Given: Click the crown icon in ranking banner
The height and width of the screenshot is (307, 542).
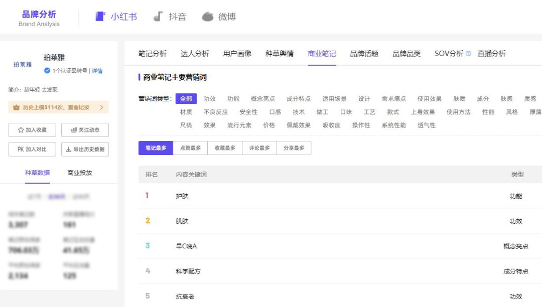Looking at the screenshot, I should [16, 107].
